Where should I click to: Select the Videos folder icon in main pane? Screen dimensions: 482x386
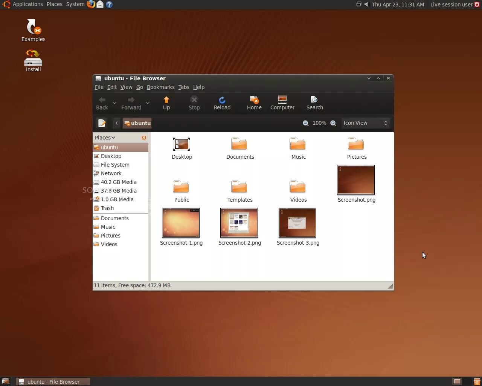[x=298, y=187]
